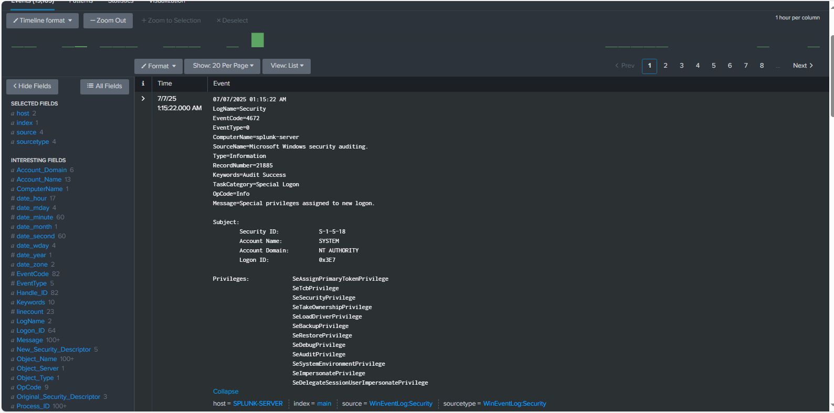Click the host value SPLUNK-SERVER
834x413 pixels.
258,404
